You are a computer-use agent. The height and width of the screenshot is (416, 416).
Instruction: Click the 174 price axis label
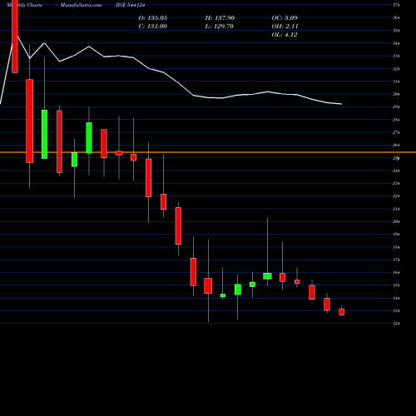click(396, 260)
